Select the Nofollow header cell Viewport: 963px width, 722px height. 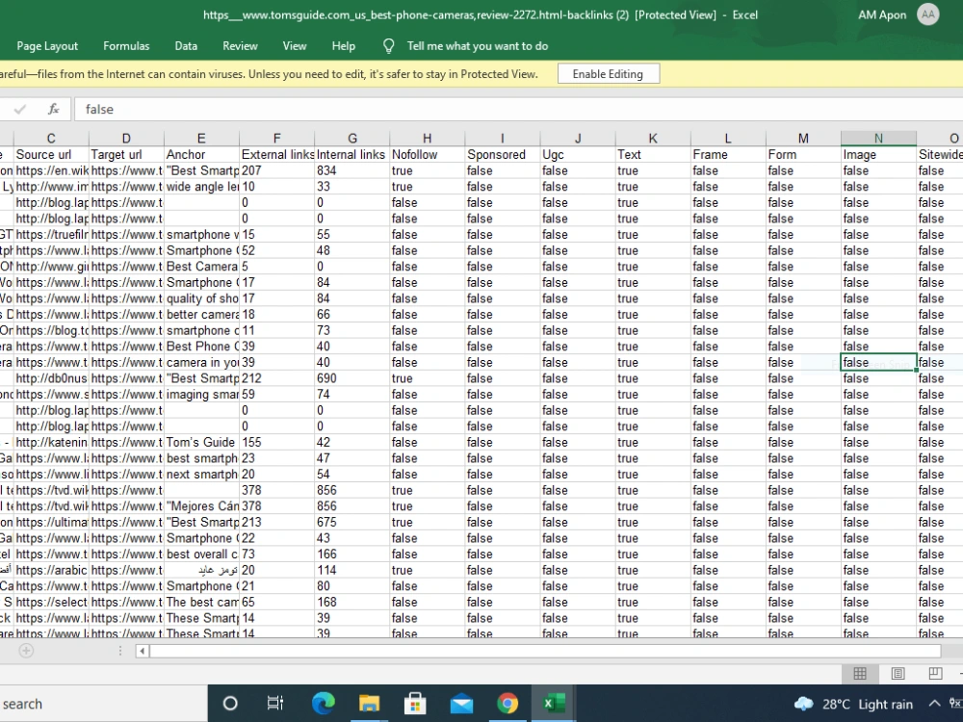(x=427, y=155)
